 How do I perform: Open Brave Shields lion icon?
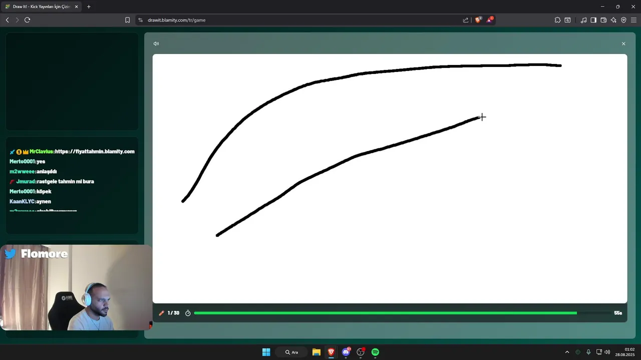(x=478, y=20)
